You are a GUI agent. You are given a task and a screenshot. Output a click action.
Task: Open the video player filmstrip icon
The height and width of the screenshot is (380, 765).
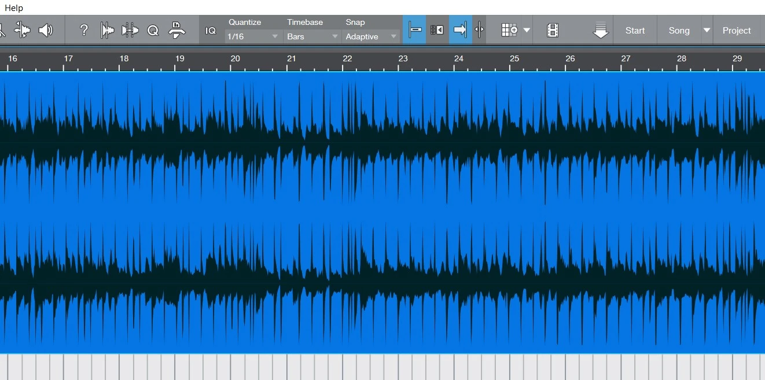pos(553,30)
